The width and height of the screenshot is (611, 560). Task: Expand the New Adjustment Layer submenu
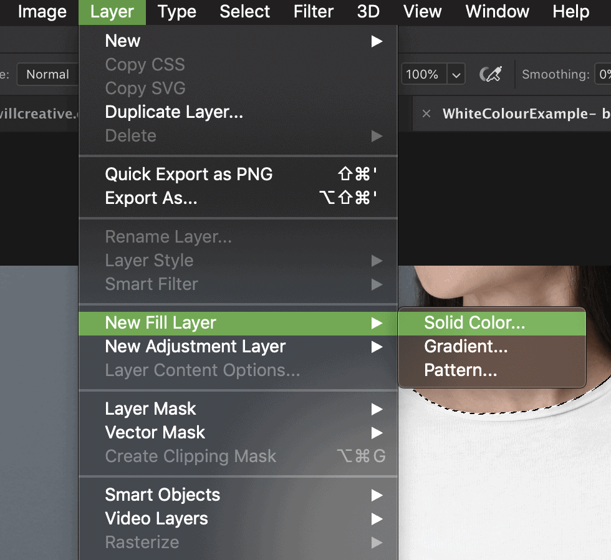238,347
